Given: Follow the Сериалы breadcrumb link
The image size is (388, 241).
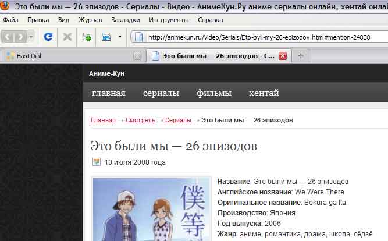Looking at the screenshot, I should point(178,120).
